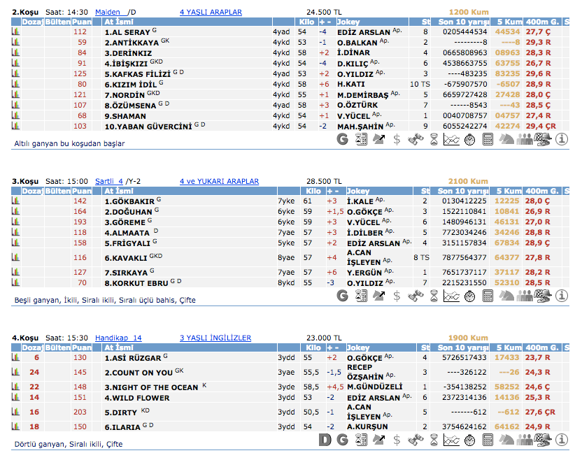
Task: Click the stopwatch icon under race 4
Action: [x=470, y=440]
